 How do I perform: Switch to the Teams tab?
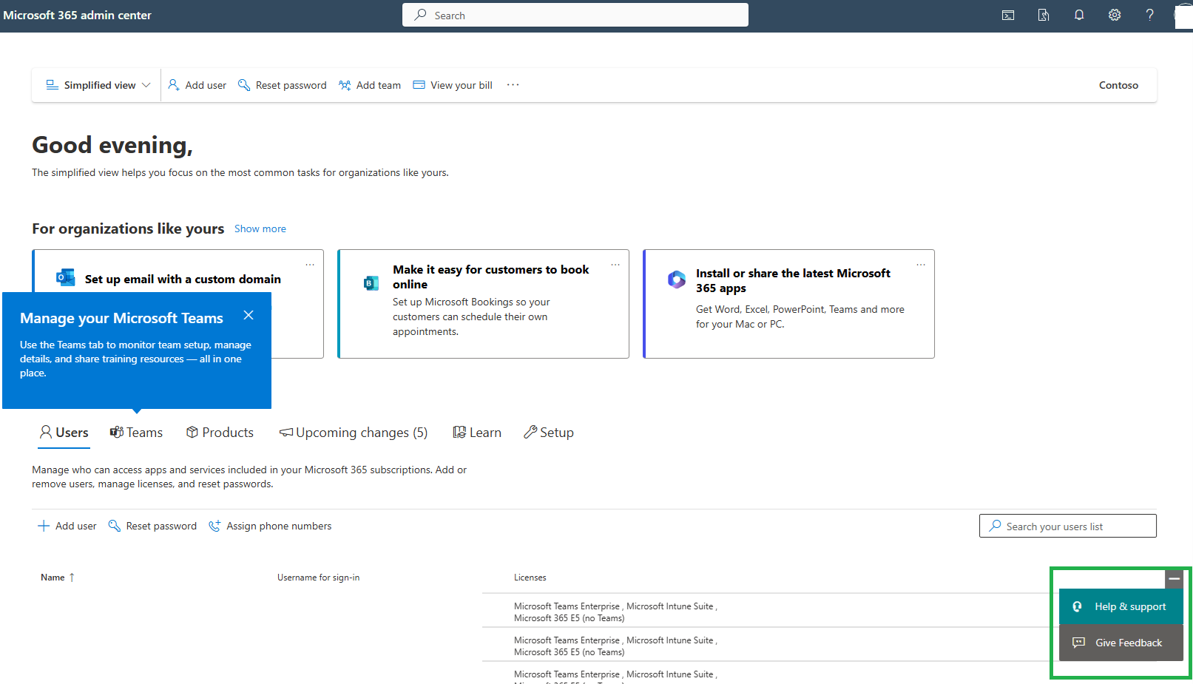(136, 433)
